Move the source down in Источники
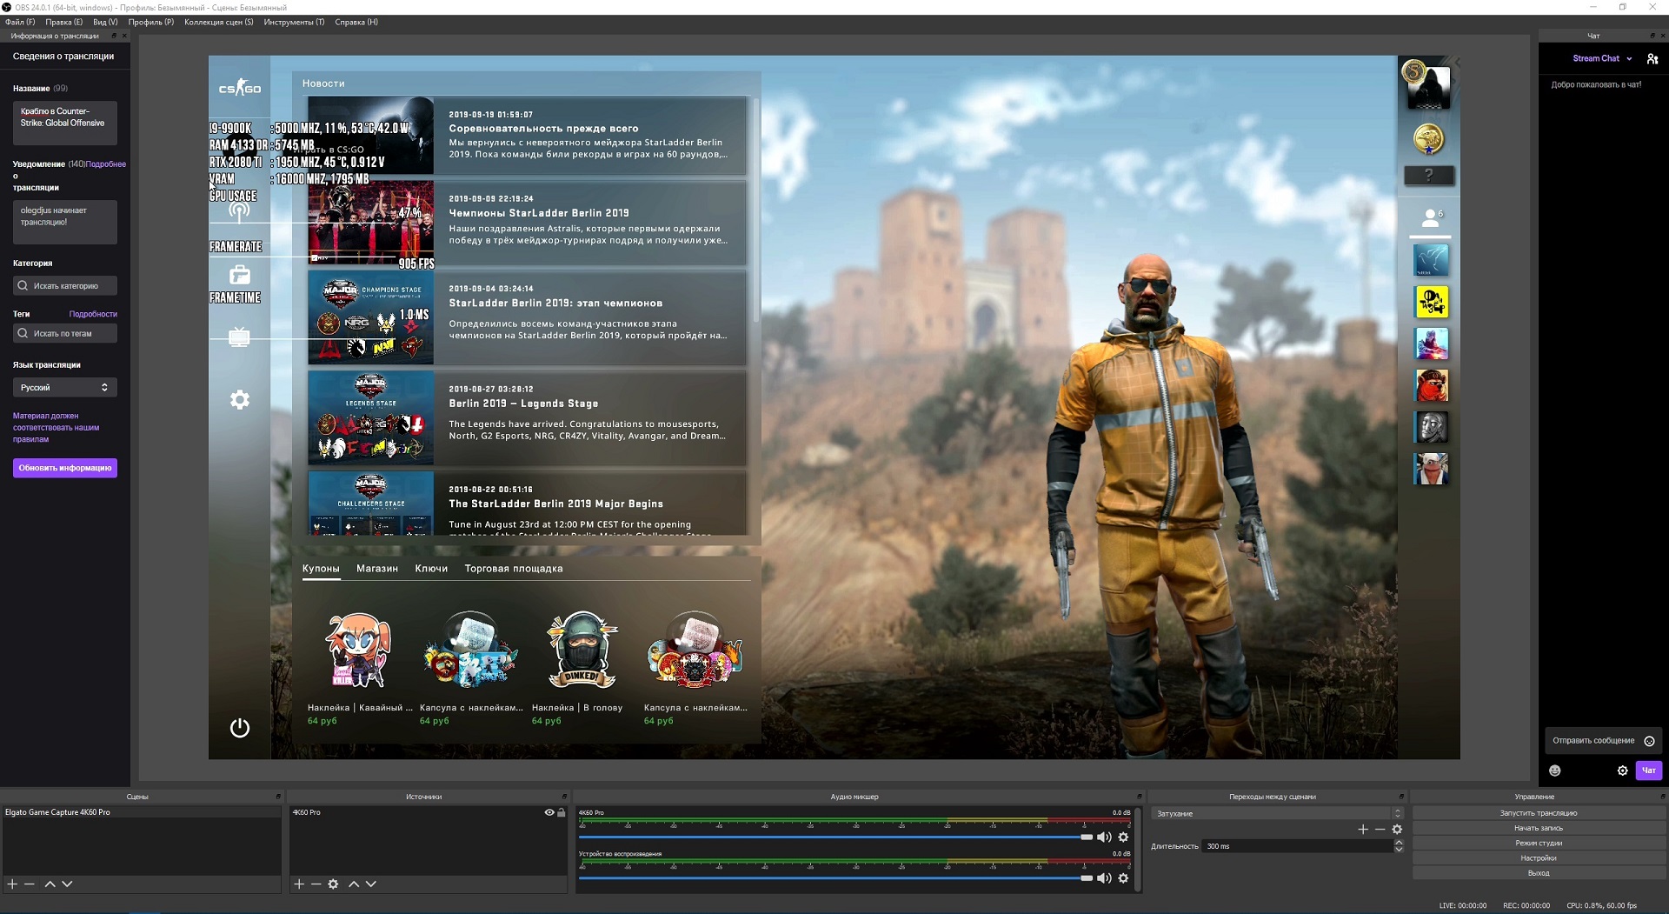 point(371,884)
